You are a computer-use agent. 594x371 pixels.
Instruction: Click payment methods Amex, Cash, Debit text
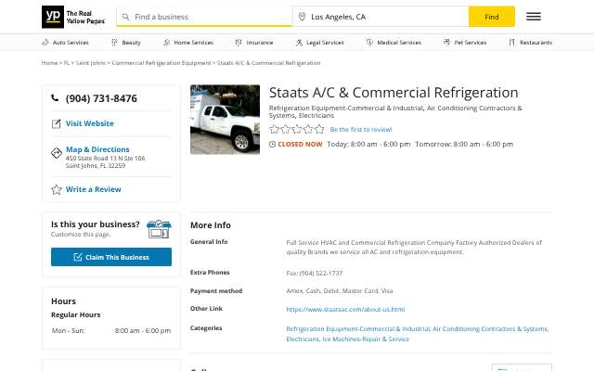(340, 290)
